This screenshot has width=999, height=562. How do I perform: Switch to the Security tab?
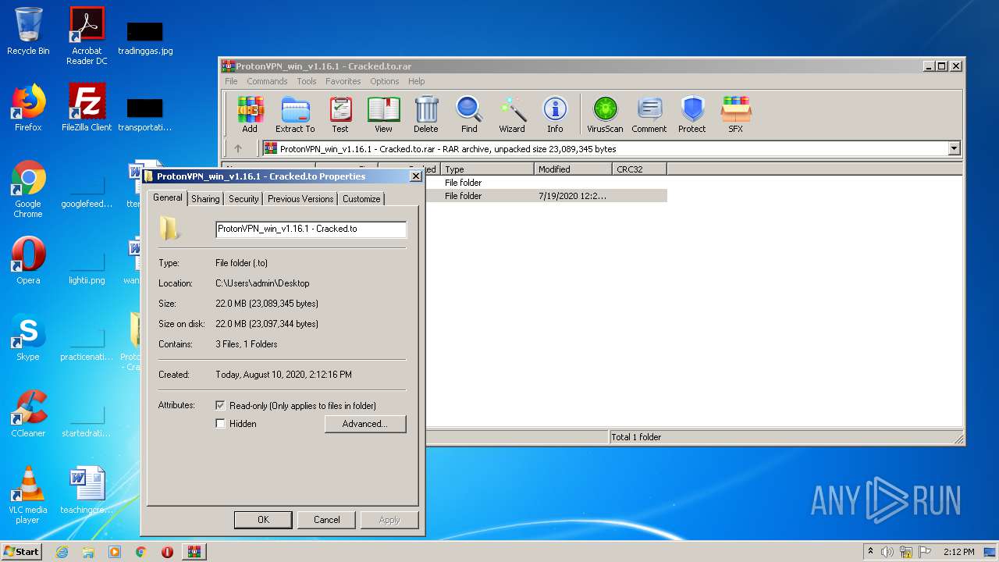click(244, 199)
